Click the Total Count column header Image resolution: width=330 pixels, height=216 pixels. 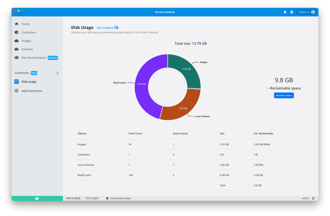pyautogui.click(x=135, y=134)
